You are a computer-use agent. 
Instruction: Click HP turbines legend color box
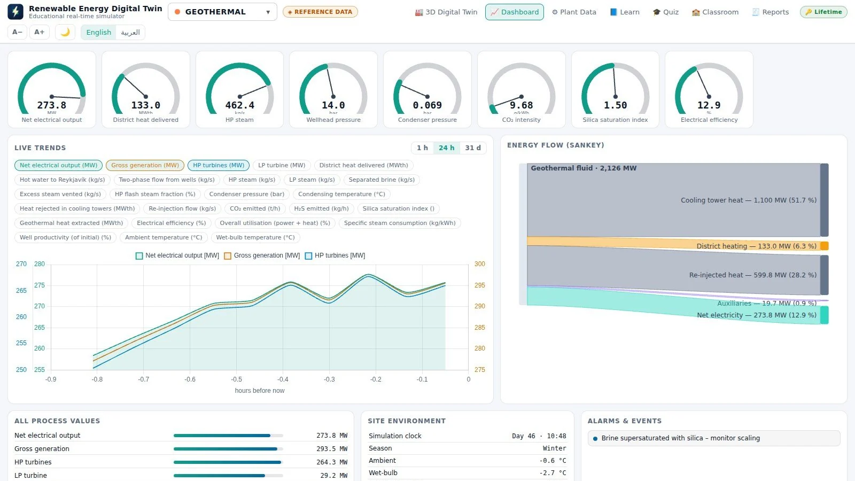(308, 255)
